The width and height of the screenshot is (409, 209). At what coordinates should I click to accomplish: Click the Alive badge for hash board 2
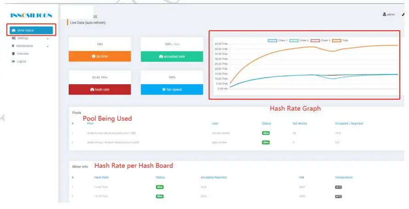point(160,196)
